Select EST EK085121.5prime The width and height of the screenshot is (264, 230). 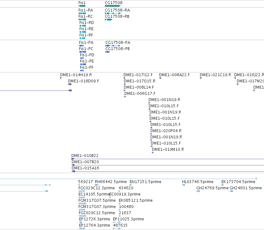[x=136, y=201]
